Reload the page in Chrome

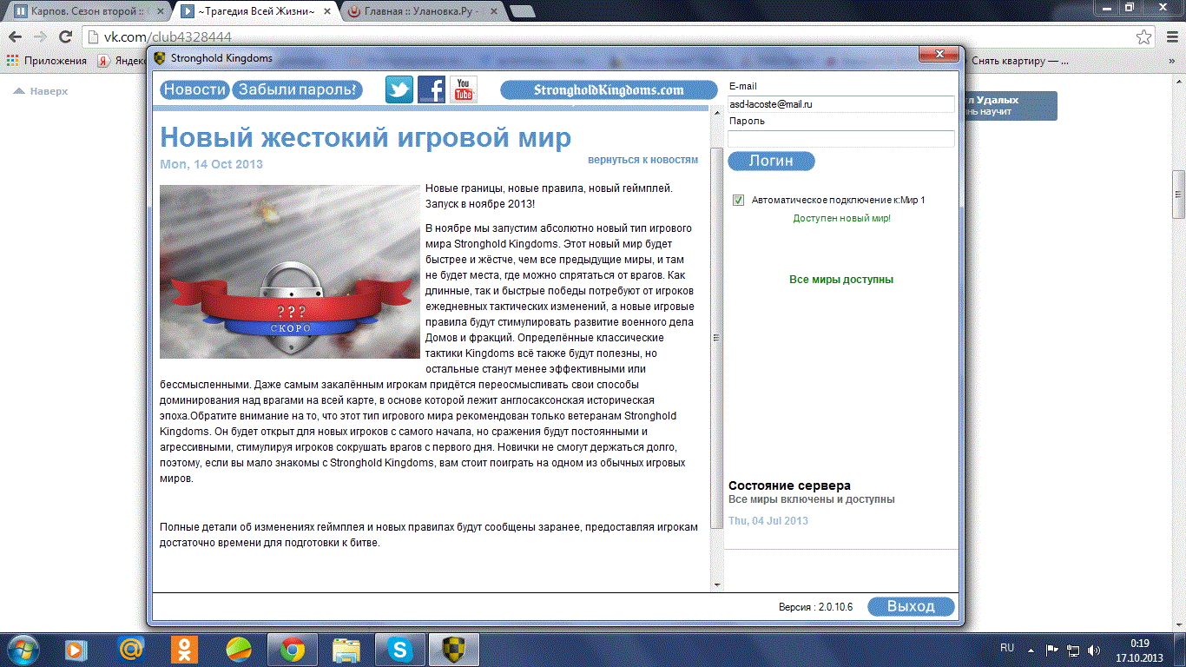[x=65, y=36]
